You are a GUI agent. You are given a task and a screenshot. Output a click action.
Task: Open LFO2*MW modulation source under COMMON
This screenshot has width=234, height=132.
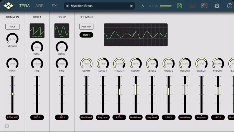(12, 117)
